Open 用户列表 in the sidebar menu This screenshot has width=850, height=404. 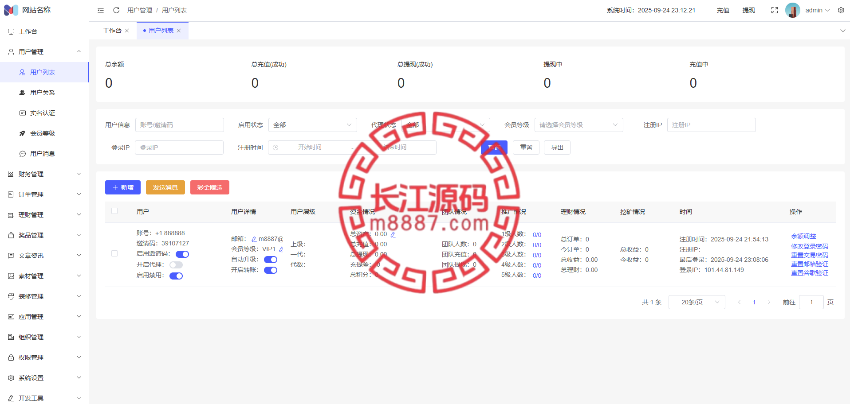pyautogui.click(x=44, y=72)
